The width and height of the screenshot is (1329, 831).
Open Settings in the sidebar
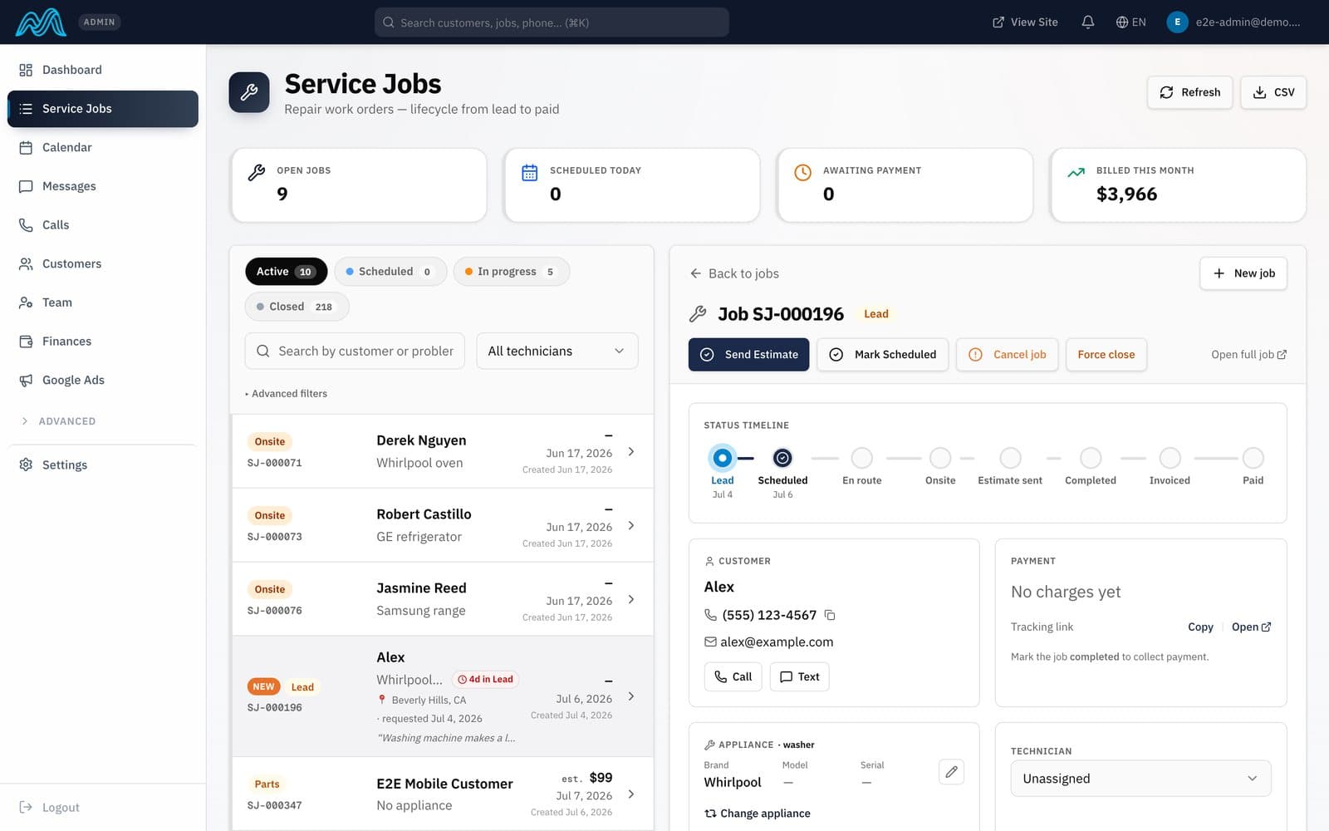pos(103,465)
